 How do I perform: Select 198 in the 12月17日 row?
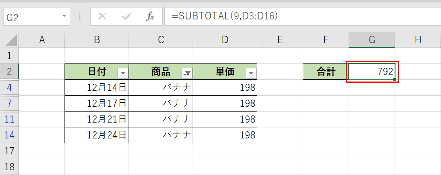click(225, 104)
